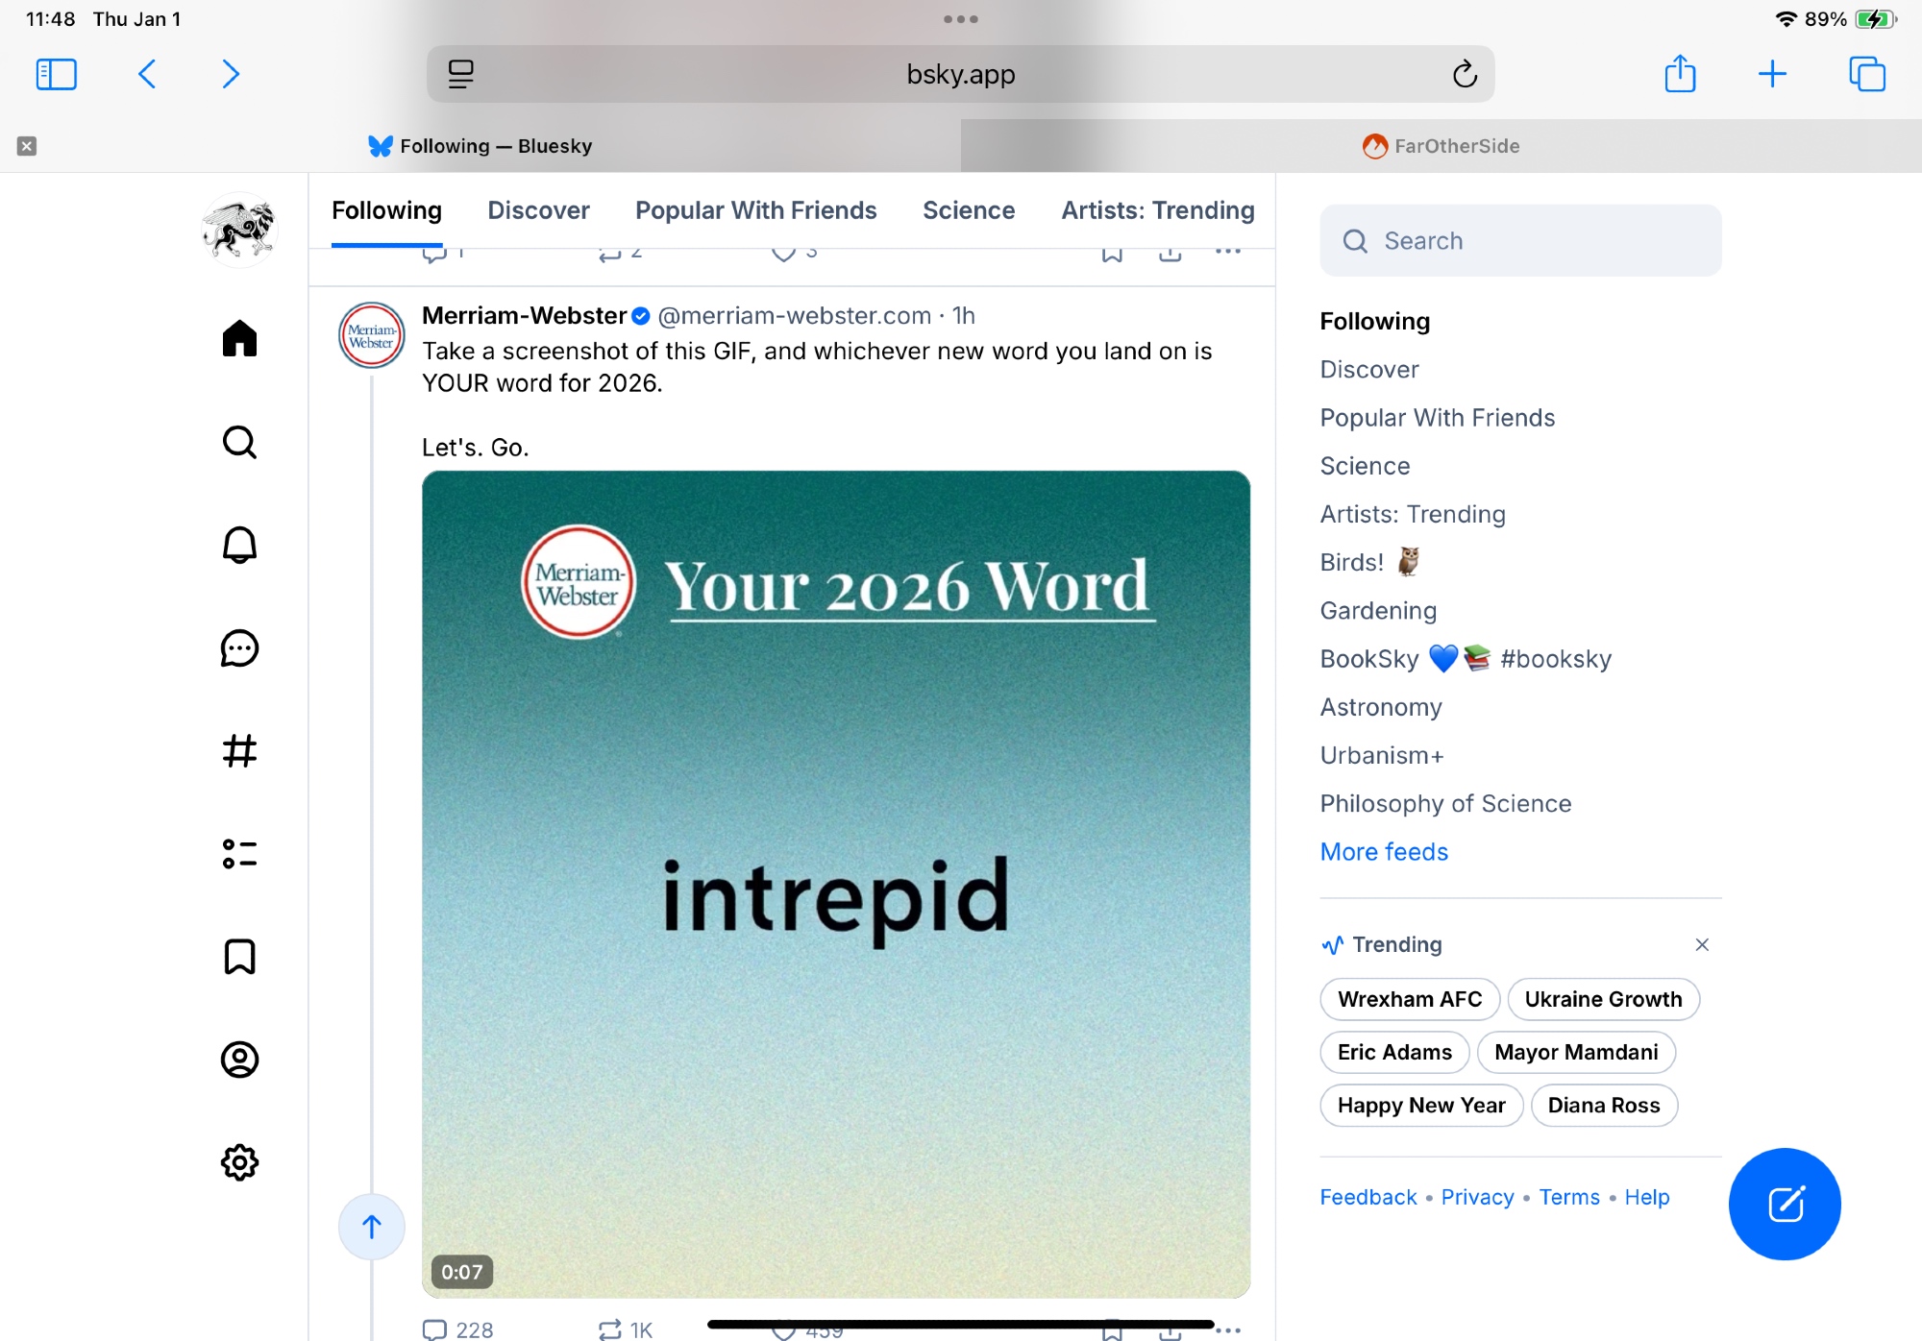Screen dimensions: 1922x1341
Task: Switch to the Discover feed tab
Action: [538, 210]
